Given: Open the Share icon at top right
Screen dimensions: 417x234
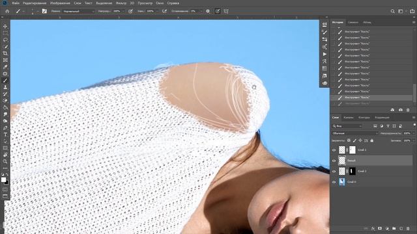Looking at the screenshot, I should pos(412,12).
